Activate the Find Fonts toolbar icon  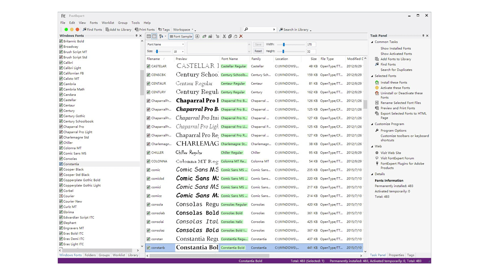point(93,29)
